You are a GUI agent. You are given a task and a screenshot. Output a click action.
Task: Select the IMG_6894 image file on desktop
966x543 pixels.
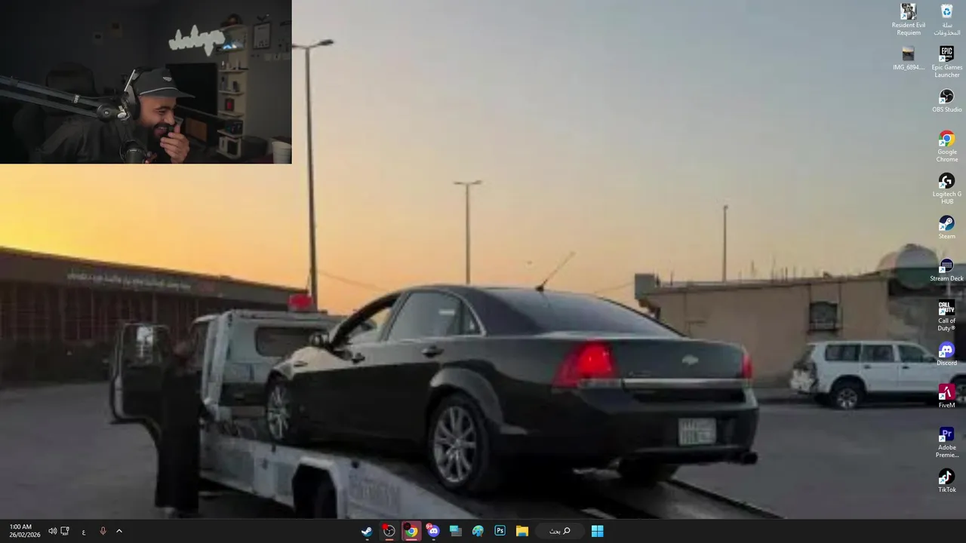pos(908,59)
